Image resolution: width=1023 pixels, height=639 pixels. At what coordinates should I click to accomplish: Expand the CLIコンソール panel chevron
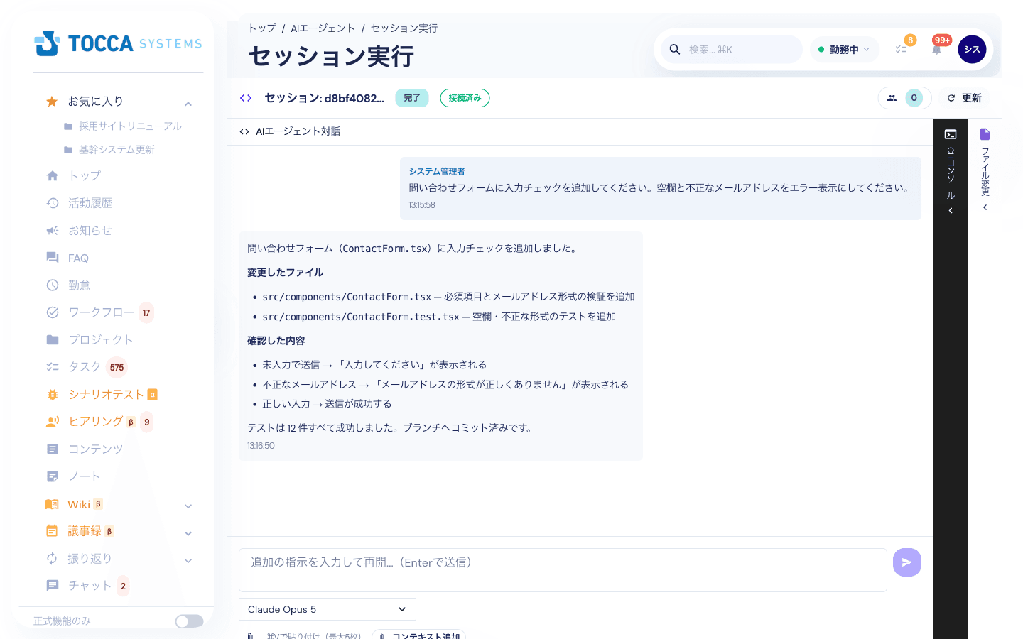951,211
